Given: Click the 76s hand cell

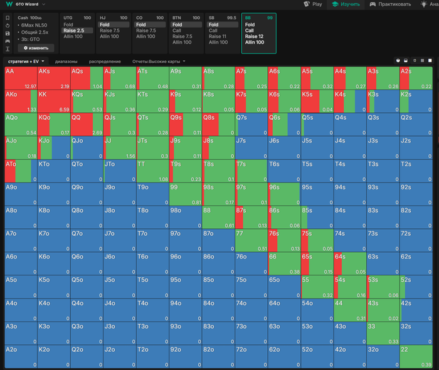Looking at the screenshot, I should click(x=285, y=240).
